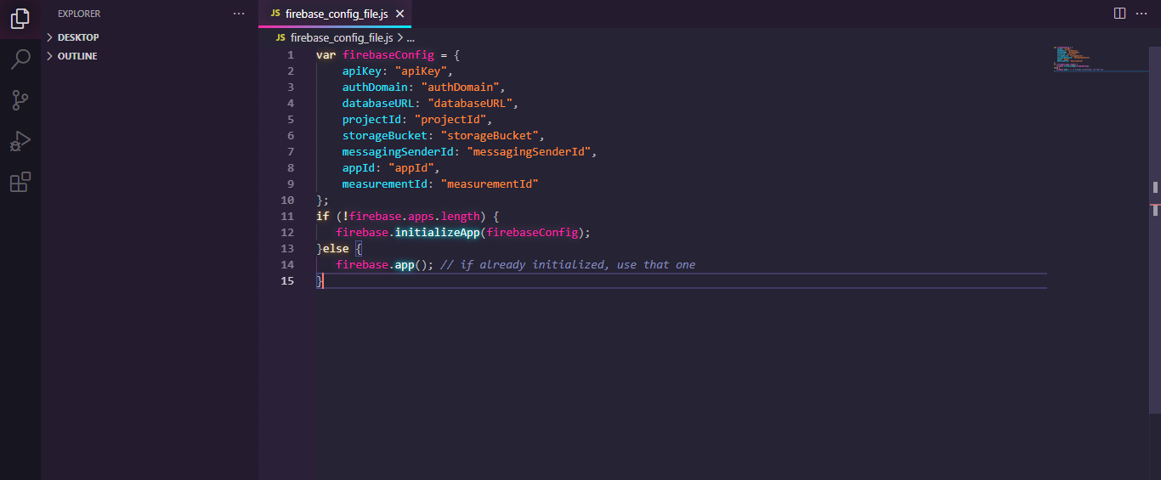Click the firebaseConfig variable declaration
This screenshot has height=480, width=1161.
click(x=388, y=55)
